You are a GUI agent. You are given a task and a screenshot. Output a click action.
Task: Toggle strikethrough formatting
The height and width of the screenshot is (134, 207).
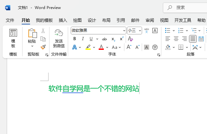[104, 39]
